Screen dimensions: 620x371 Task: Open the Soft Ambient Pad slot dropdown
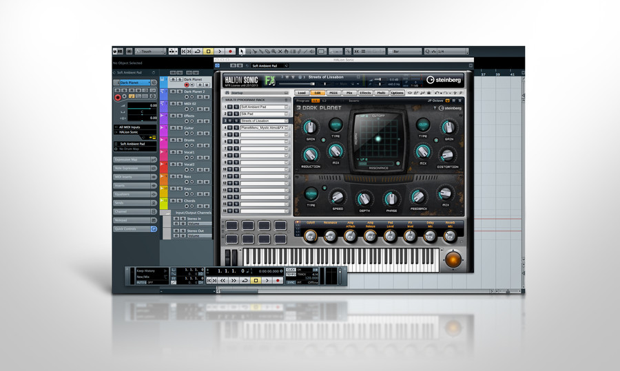pos(286,107)
